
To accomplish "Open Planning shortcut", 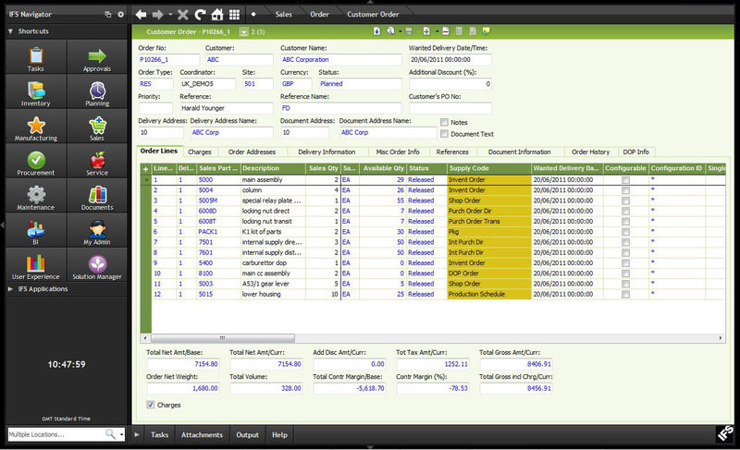I will [97, 91].
